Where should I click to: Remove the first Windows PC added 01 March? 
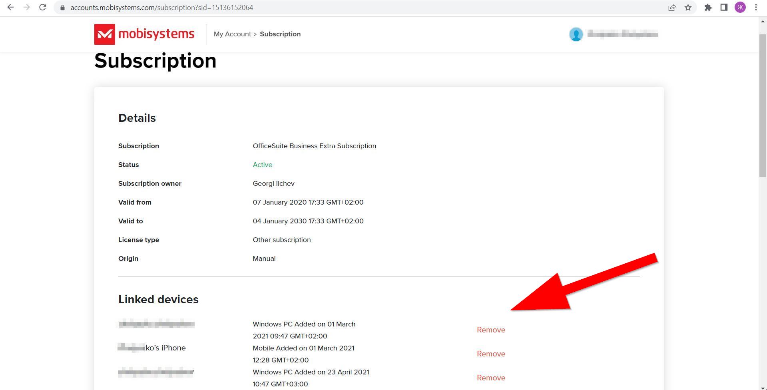(x=491, y=330)
